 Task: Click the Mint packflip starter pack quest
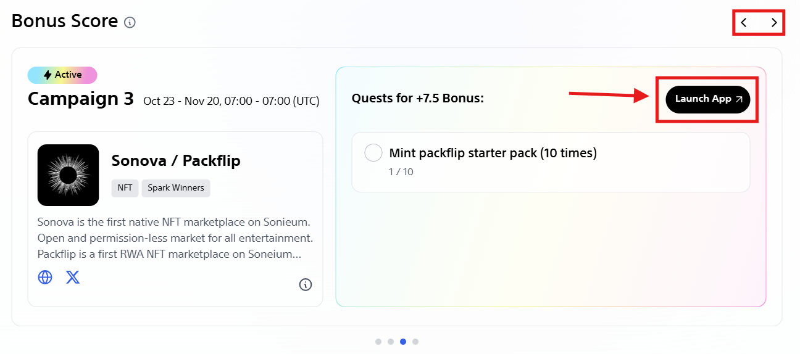[493, 153]
